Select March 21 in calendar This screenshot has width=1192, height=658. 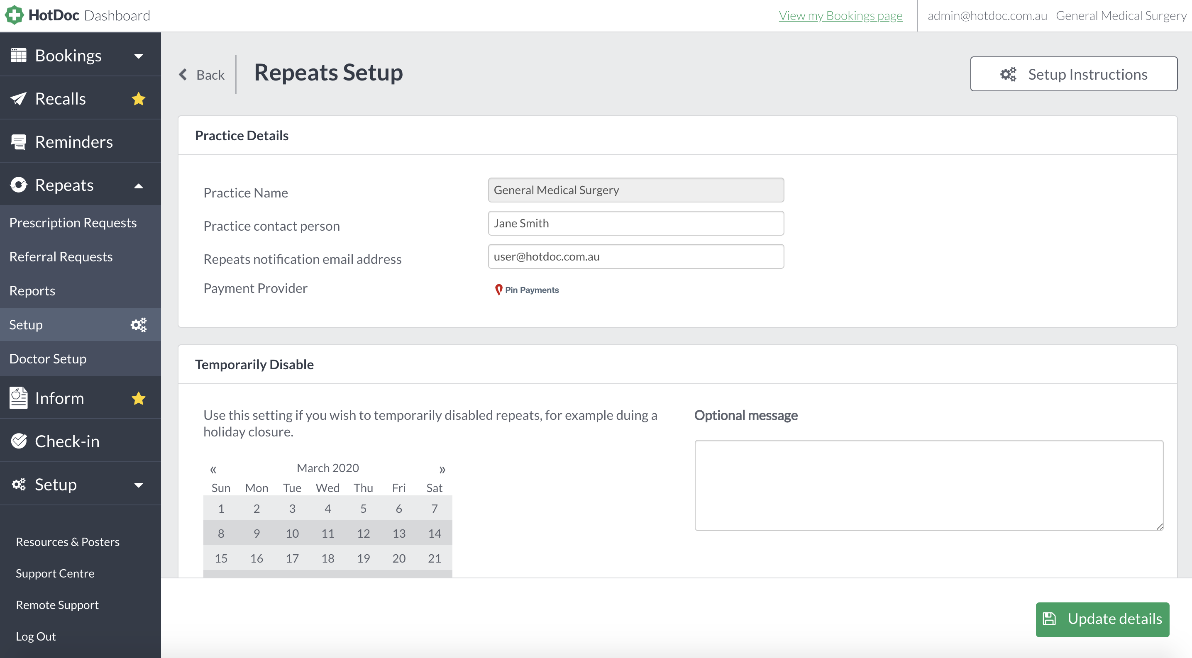(x=435, y=558)
